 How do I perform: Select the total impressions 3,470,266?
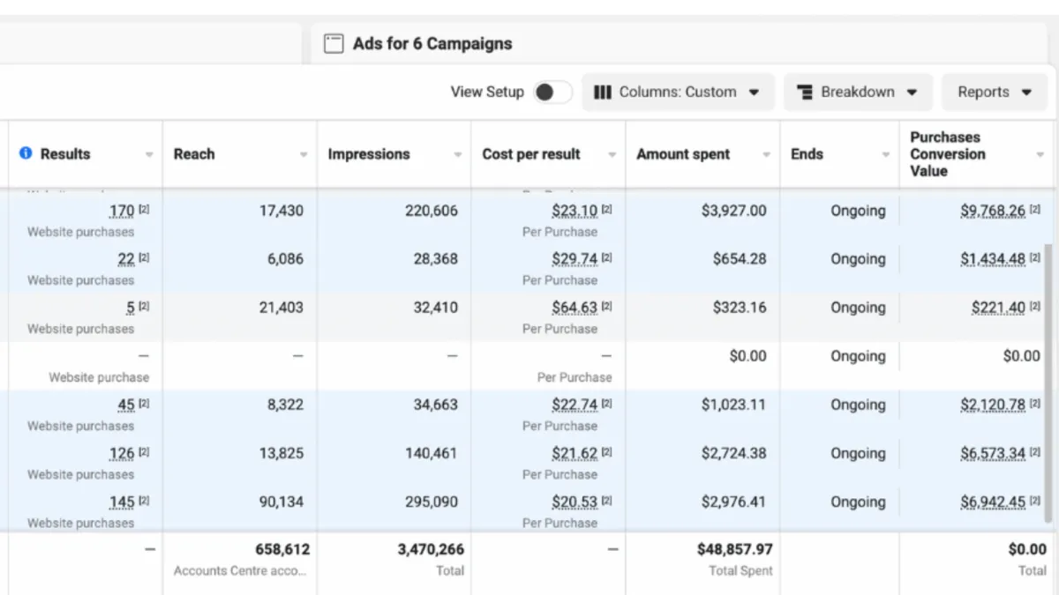(431, 549)
